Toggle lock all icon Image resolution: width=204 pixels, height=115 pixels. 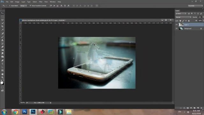[189, 21]
